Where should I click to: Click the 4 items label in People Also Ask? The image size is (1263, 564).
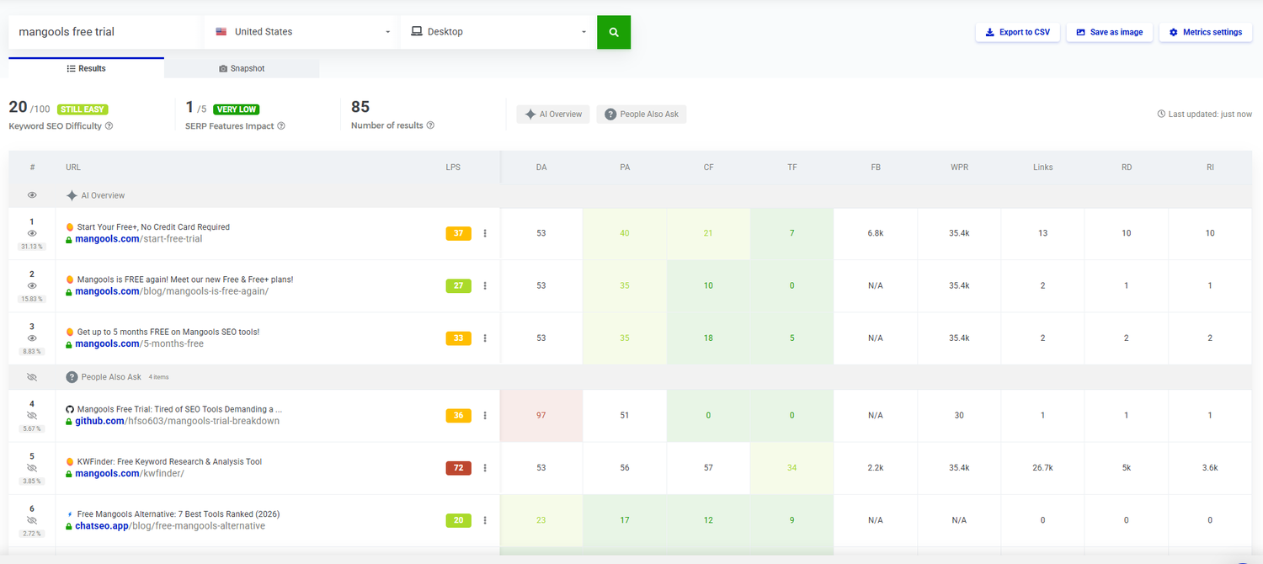[159, 377]
